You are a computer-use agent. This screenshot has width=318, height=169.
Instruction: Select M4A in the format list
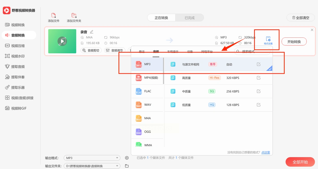click(147, 118)
